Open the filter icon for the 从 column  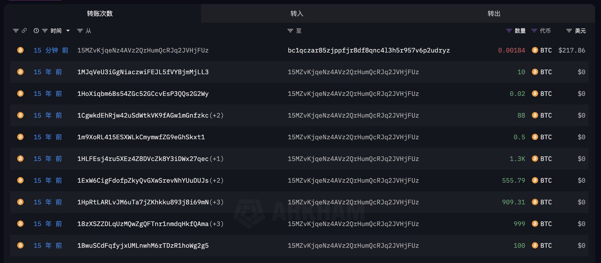point(80,31)
